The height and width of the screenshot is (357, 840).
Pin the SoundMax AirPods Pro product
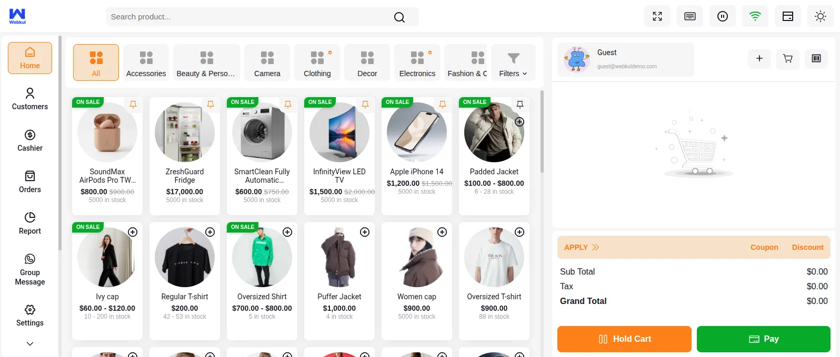click(x=133, y=104)
